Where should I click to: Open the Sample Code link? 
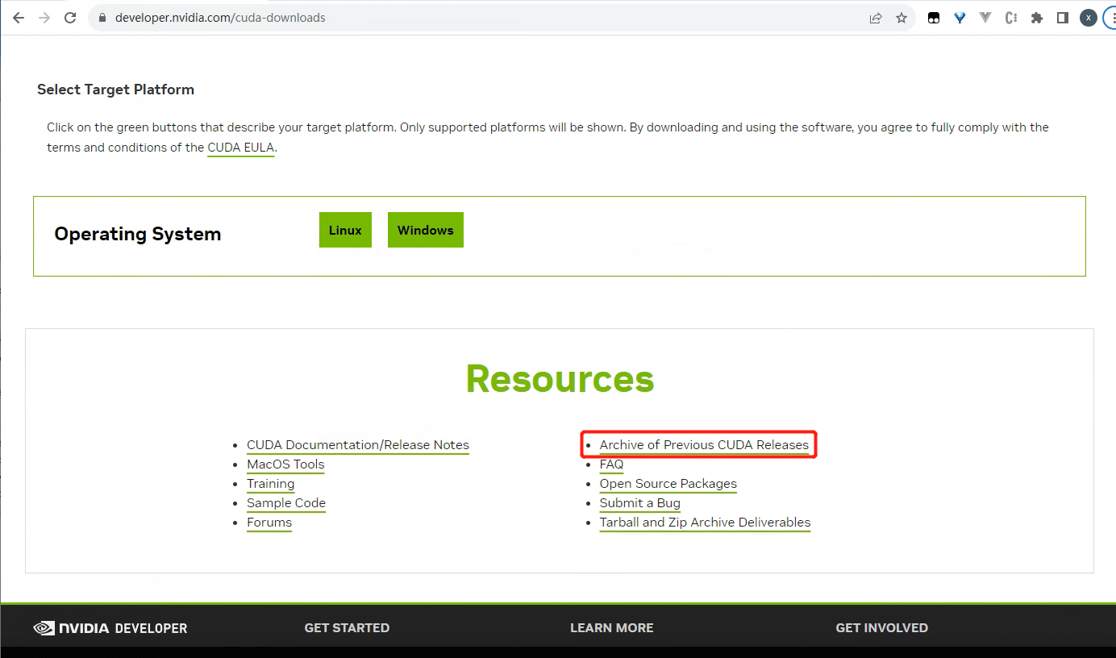tap(286, 503)
